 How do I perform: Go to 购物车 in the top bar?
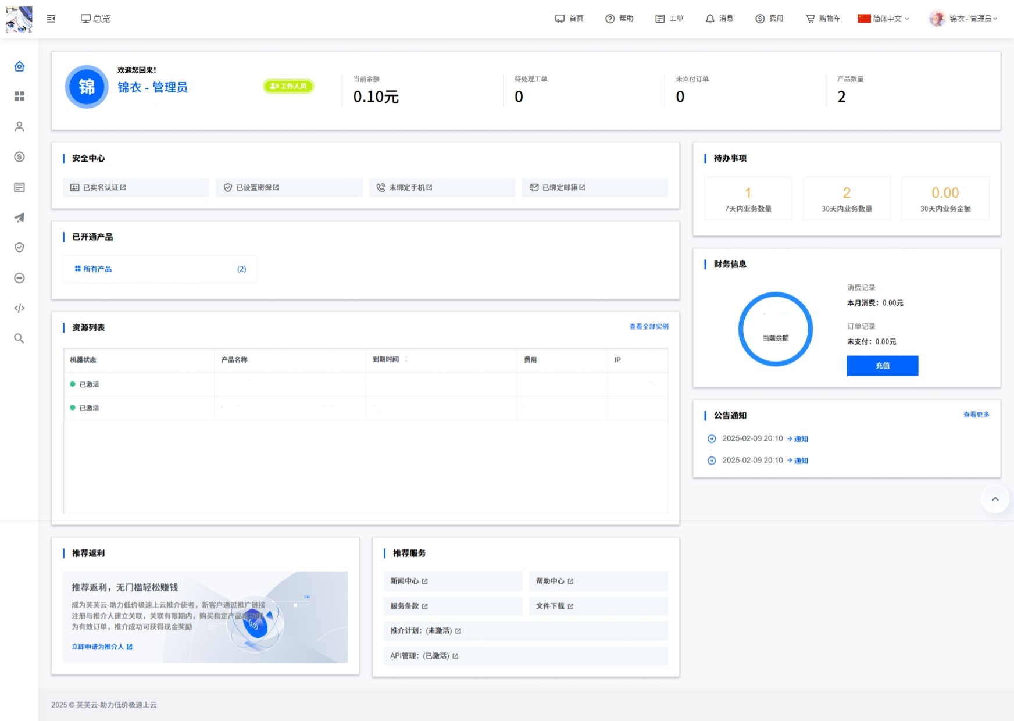pos(823,19)
